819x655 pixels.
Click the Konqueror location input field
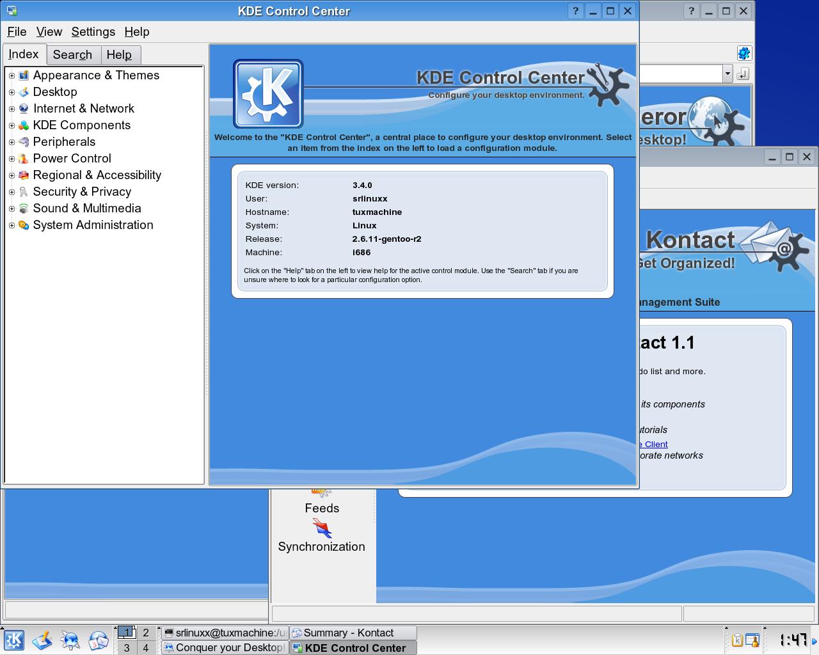(x=681, y=74)
